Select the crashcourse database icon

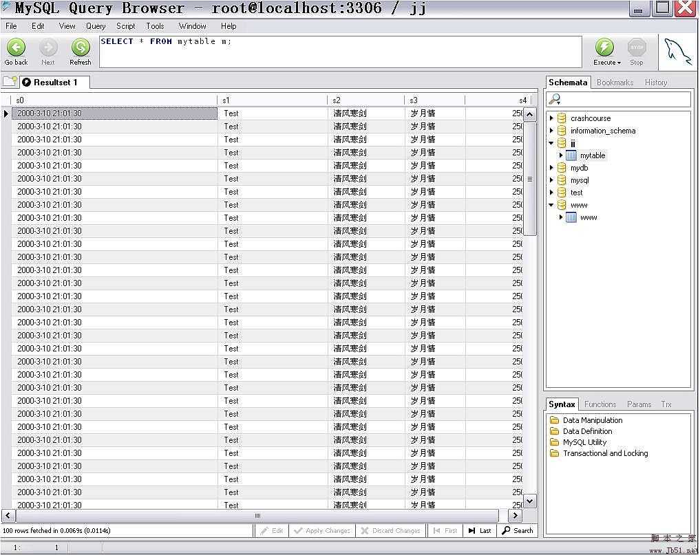562,118
